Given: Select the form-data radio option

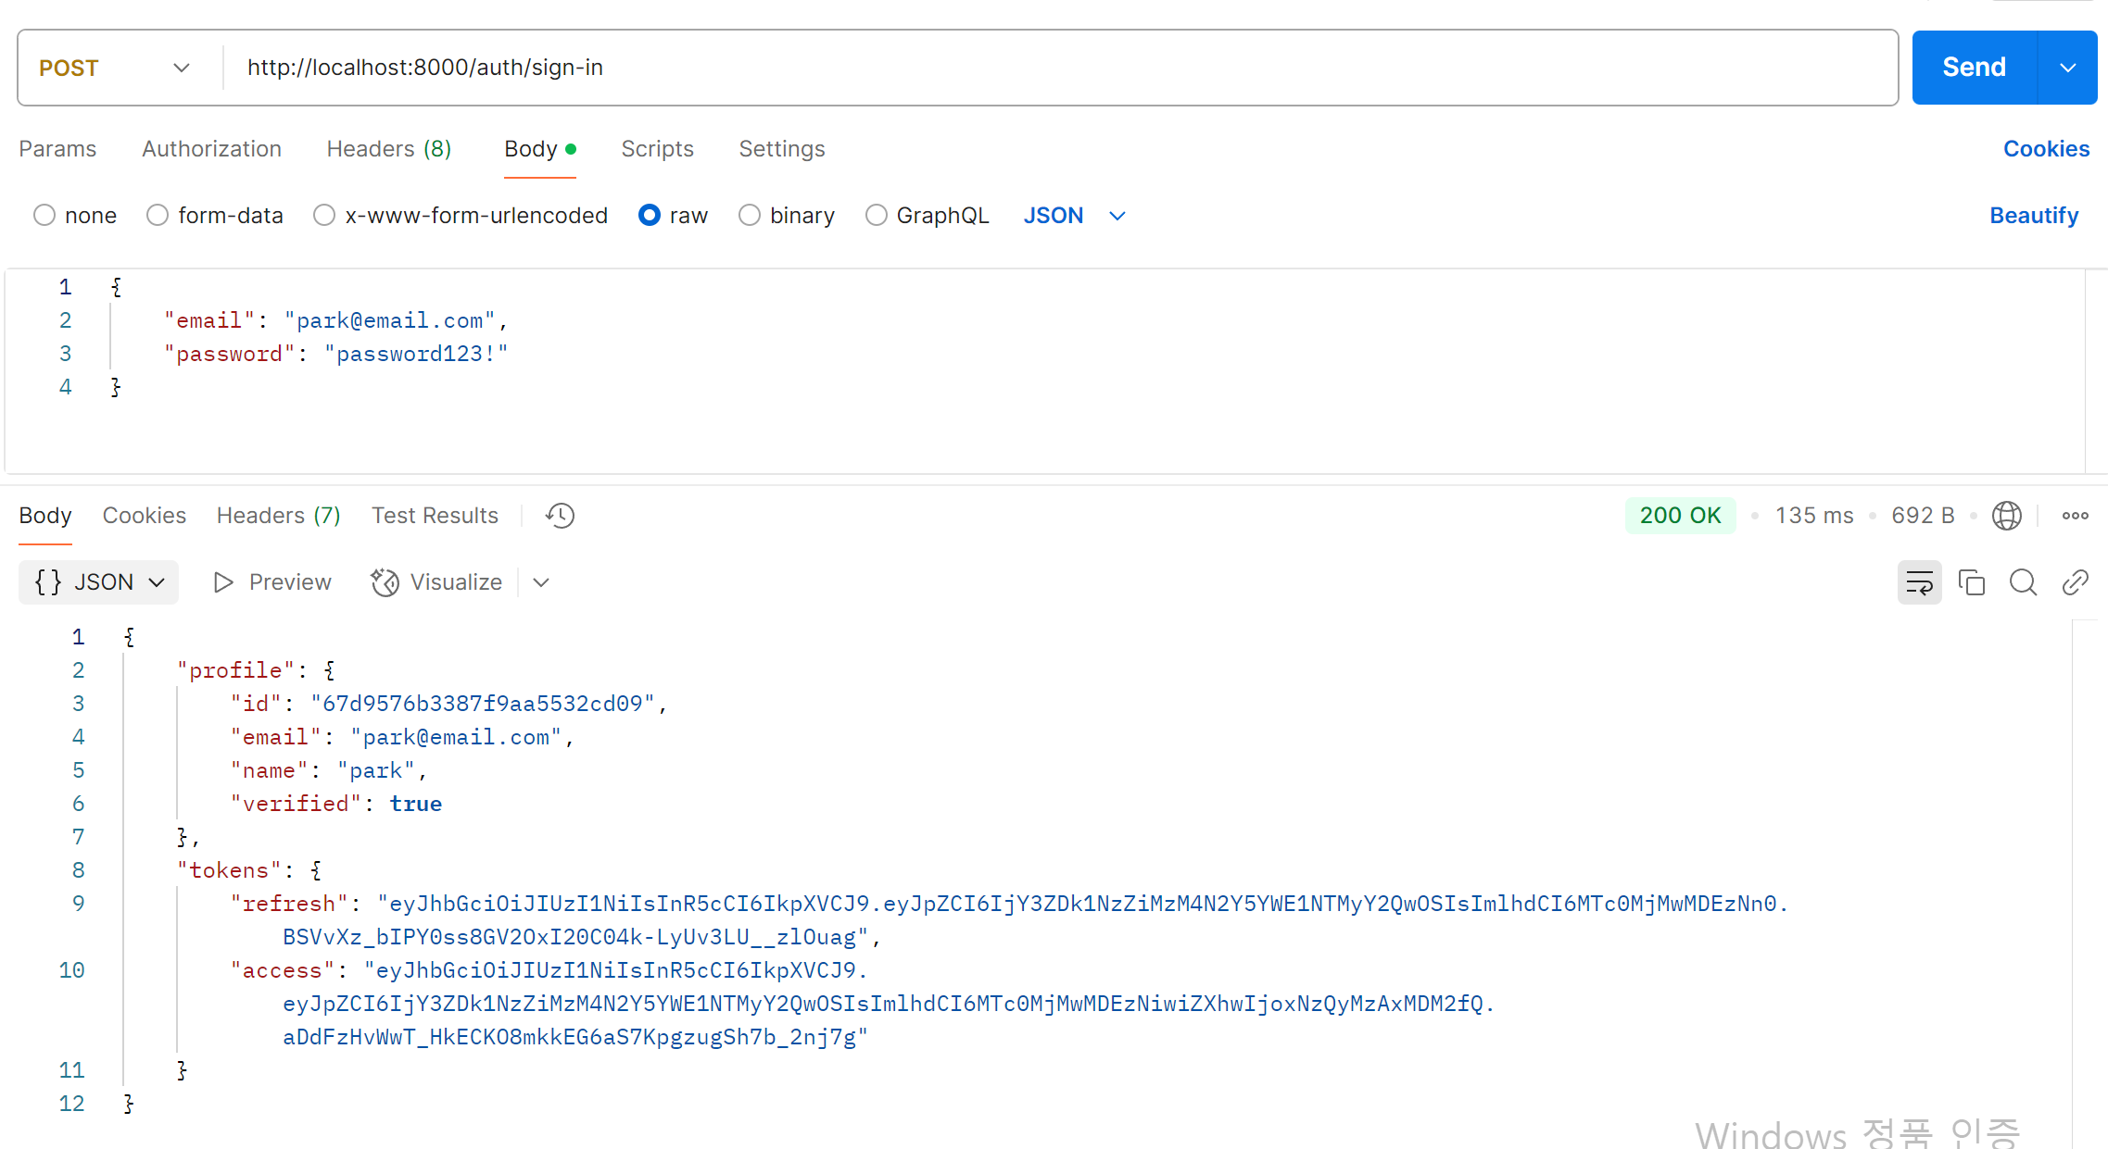Looking at the screenshot, I should click(x=158, y=216).
